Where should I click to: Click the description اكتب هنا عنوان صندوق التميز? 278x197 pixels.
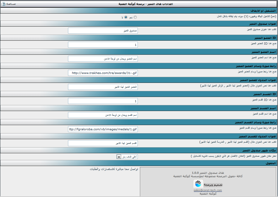pos(262,29)
